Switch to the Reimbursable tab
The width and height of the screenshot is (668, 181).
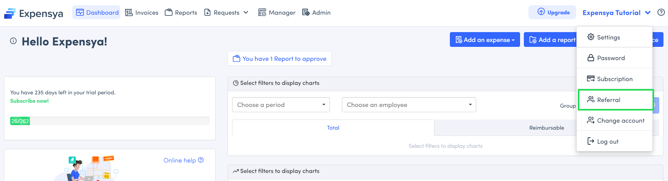tap(546, 128)
